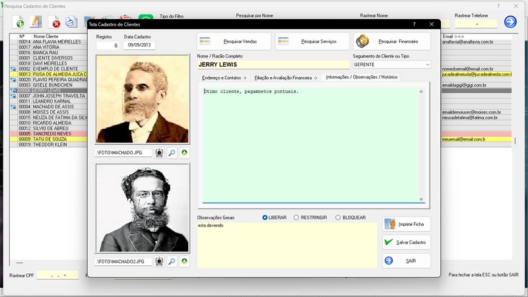Viewport: 528px width, 297px height.
Task: Click the green add photo icon beside MACHADO.JPG
Action: click(x=184, y=153)
